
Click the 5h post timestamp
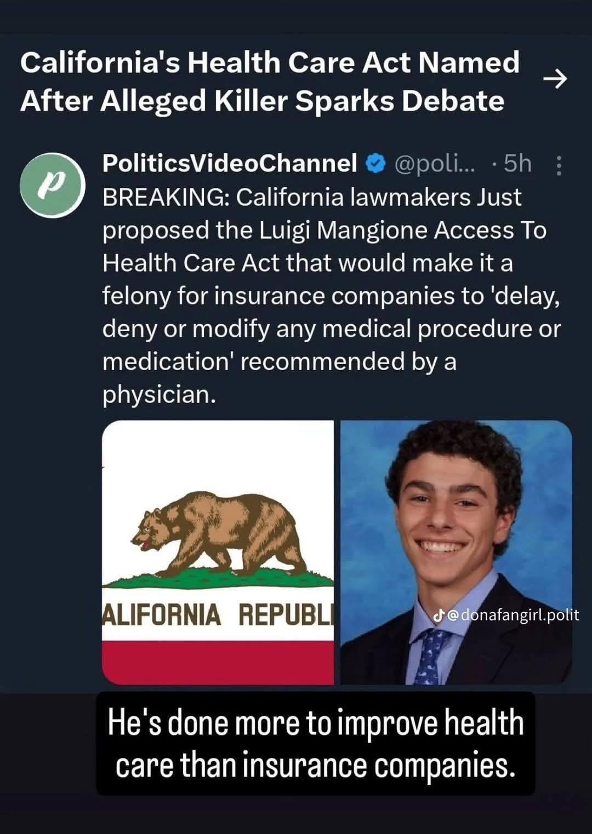pos(517,163)
